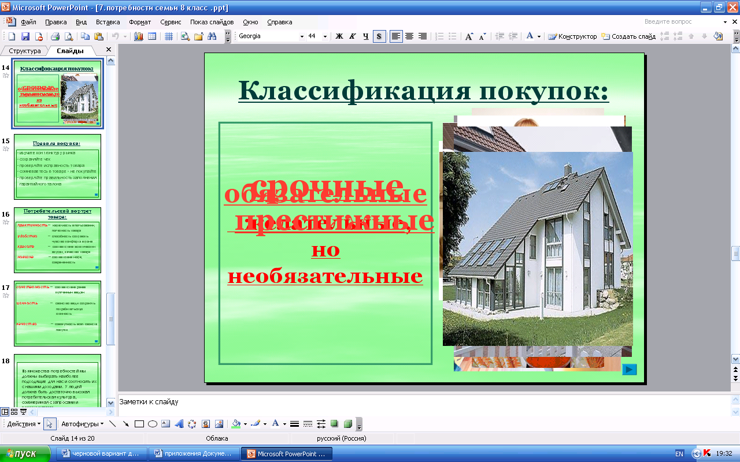Select the WordArt tool in drawing toolbar
The height and width of the screenshot is (462, 740).
click(x=179, y=424)
